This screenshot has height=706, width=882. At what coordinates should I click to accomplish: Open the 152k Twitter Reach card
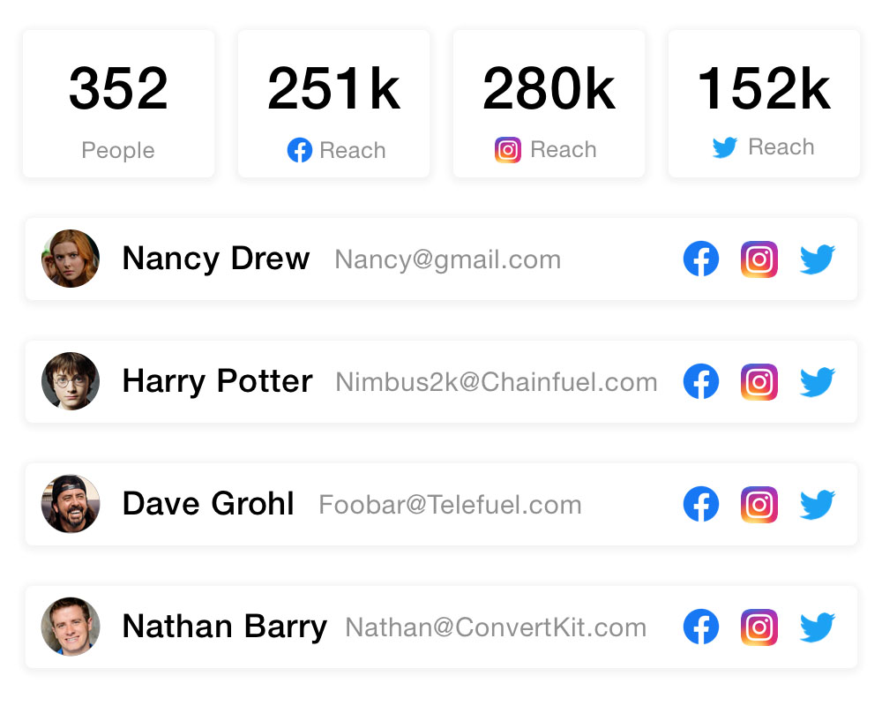click(x=764, y=104)
